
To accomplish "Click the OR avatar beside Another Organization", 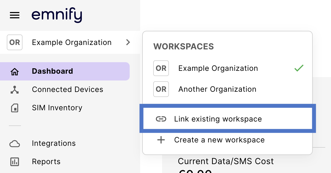I will [161, 89].
